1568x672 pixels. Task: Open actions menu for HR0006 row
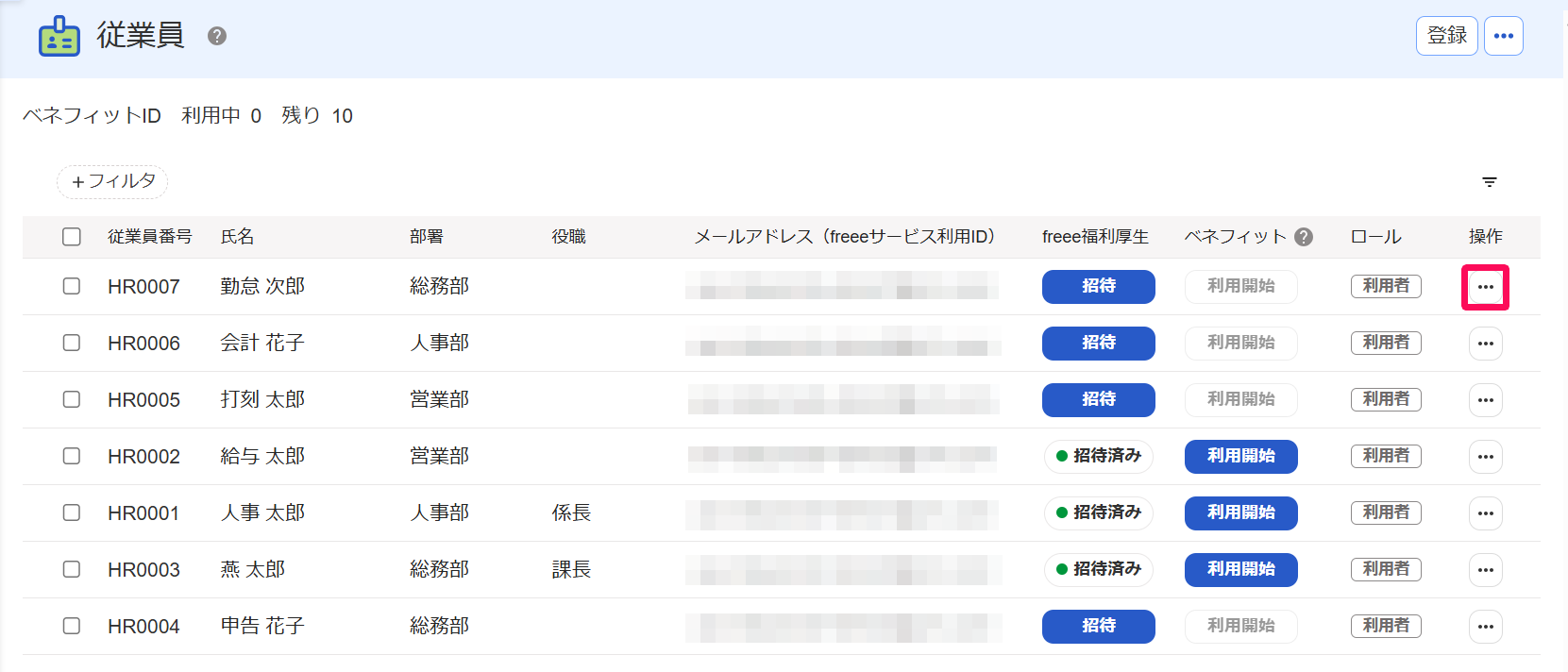coord(1485,344)
